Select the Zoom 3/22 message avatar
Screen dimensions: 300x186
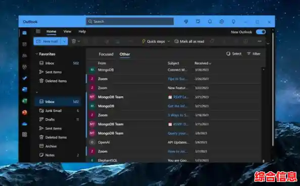pos(92,88)
